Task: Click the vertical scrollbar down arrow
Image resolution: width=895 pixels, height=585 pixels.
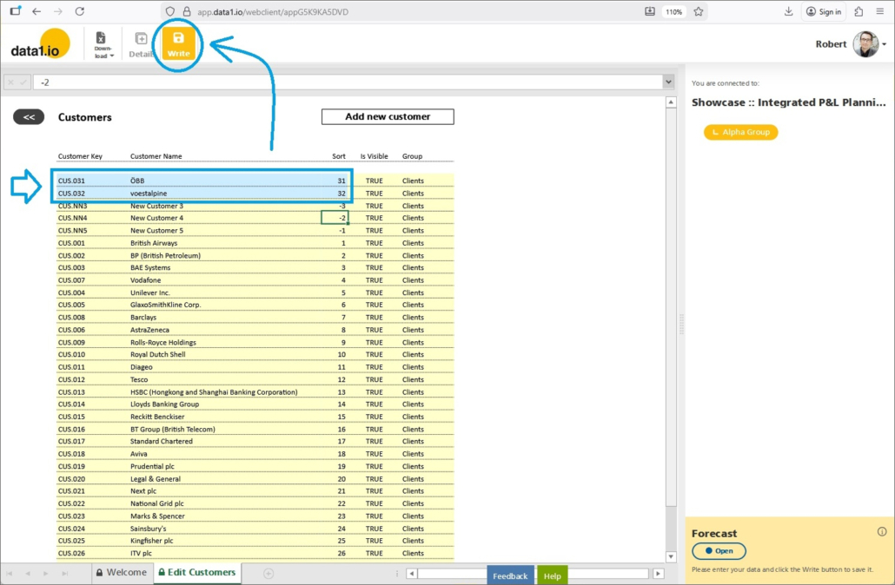Action: pyautogui.click(x=671, y=556)
